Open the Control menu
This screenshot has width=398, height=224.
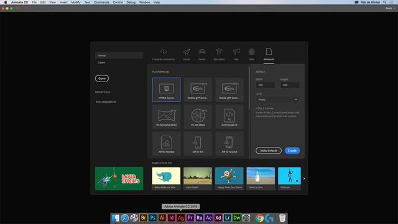coord(118,2)
